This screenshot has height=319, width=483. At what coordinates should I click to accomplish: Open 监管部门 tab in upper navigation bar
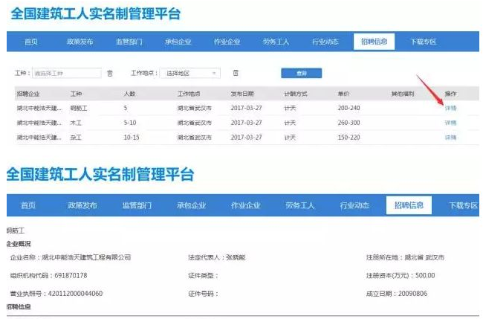tap(129, 42)
